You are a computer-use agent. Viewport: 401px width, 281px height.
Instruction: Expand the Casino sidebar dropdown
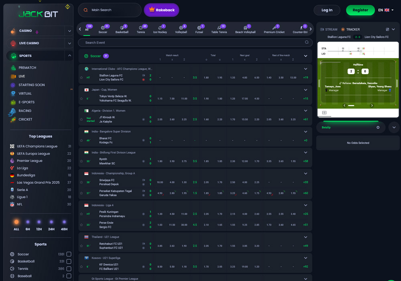[x=69, y=31]
